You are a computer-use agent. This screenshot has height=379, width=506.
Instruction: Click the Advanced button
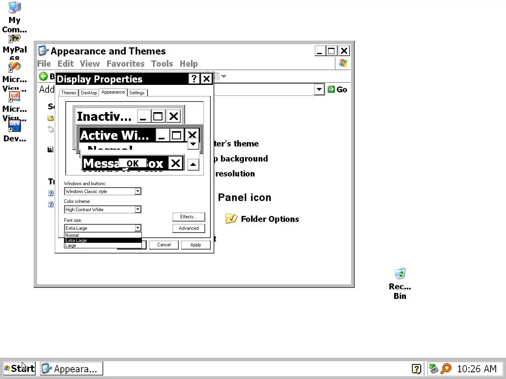pos(189,228)
